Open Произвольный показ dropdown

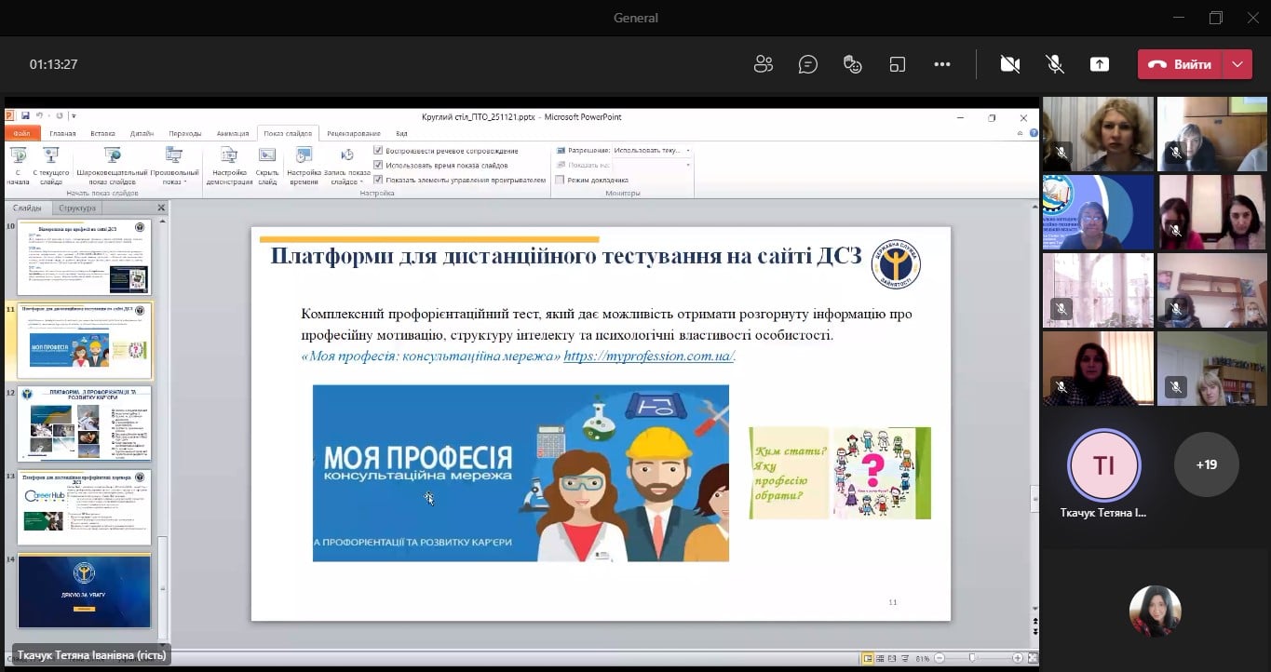coord(174,166)
